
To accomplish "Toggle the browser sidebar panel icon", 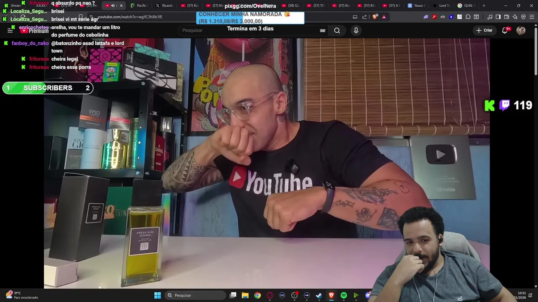I will (498, 17).
